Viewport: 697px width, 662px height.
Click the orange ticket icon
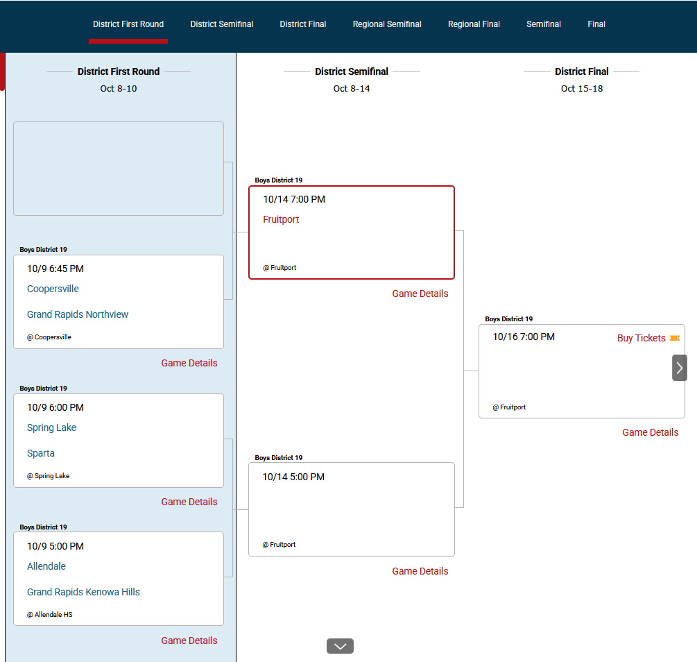tap(674, 338)
